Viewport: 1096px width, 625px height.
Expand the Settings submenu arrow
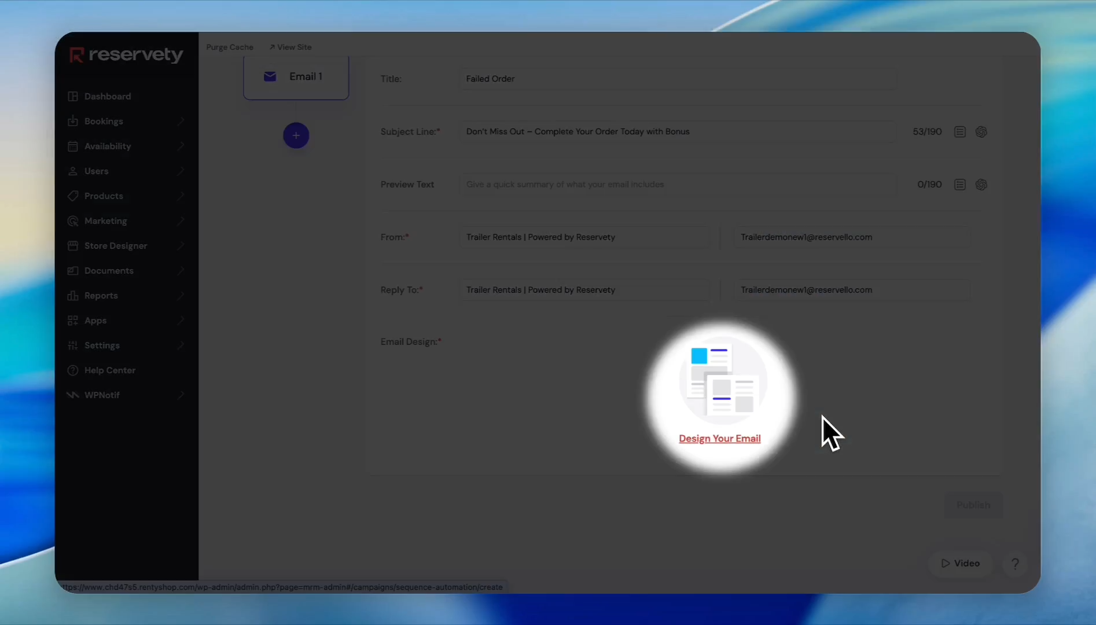(x=181, y=345)
